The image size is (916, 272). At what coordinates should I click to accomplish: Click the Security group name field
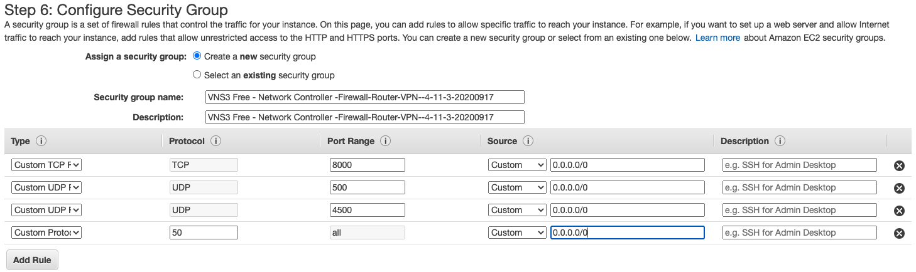coord(365,97)
